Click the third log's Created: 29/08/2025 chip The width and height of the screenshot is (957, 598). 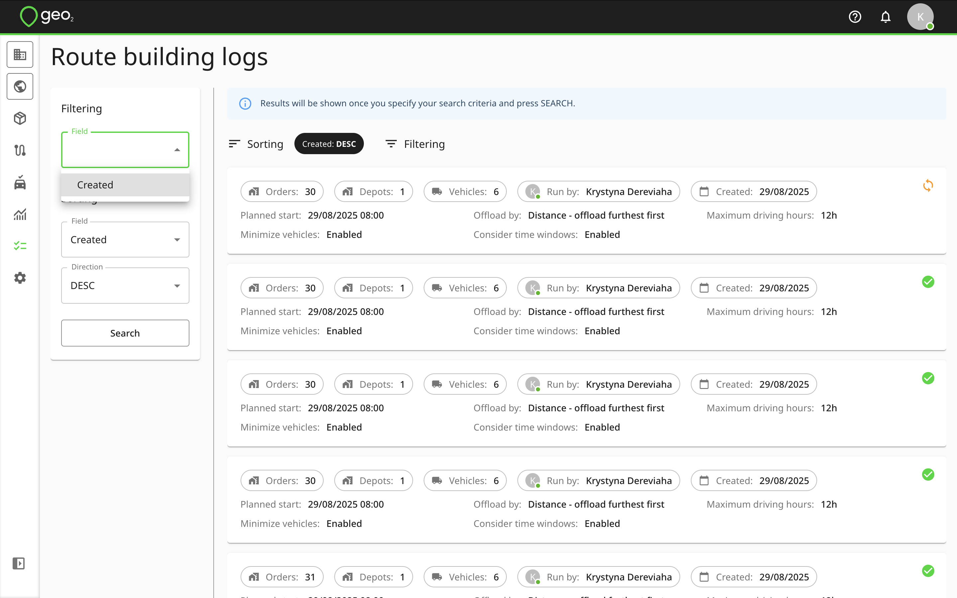[754, 384]
